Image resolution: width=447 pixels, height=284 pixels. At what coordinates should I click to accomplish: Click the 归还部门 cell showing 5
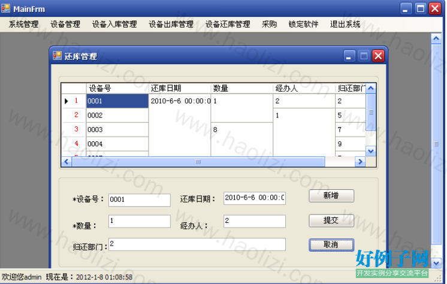pos(351,115)
